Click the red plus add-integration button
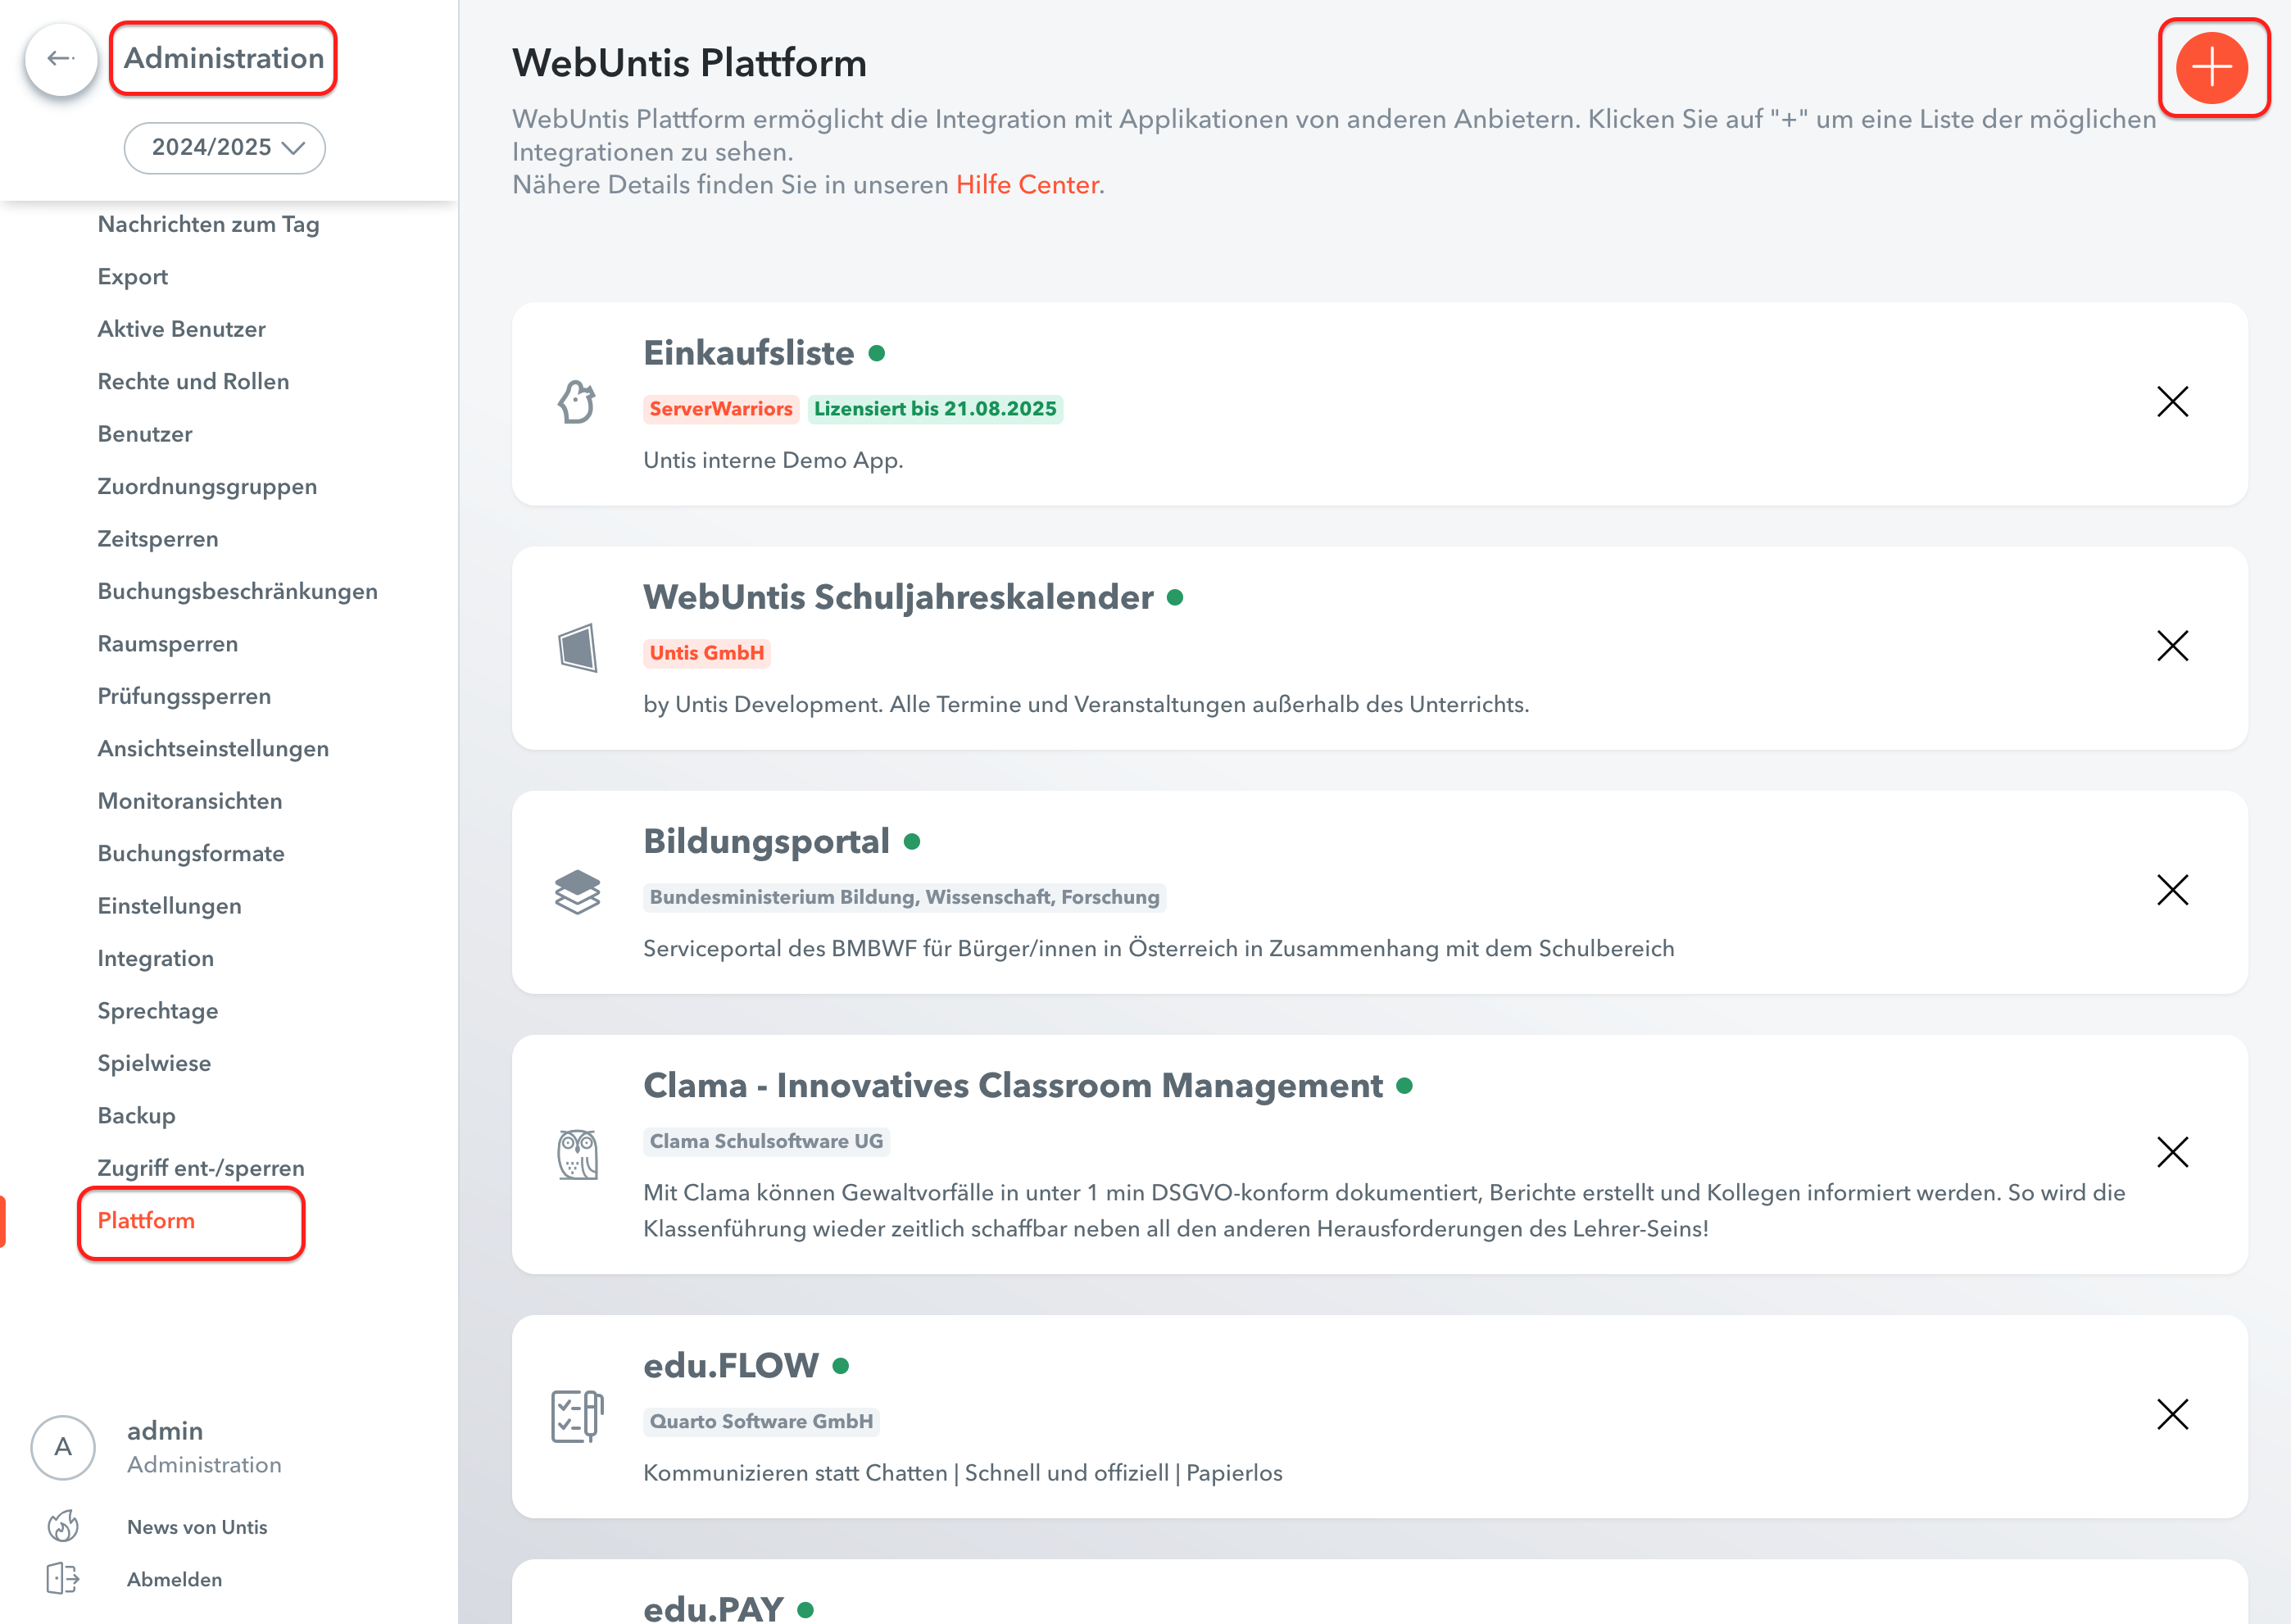 coord(2211,68)
